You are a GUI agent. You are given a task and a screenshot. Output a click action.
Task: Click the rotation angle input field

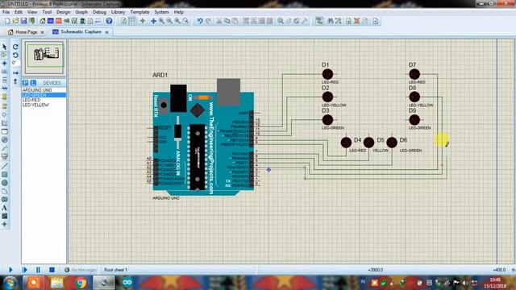[x=15, y=63]
